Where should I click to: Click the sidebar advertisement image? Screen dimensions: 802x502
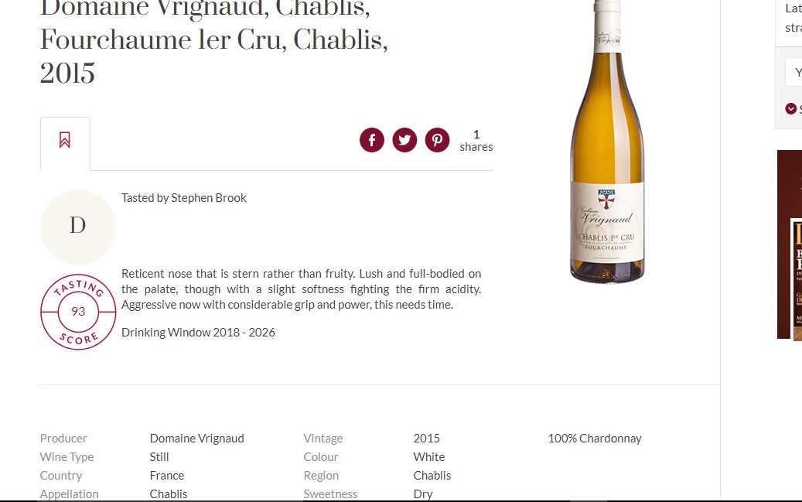pyautogui.click(x=790, y=244)
